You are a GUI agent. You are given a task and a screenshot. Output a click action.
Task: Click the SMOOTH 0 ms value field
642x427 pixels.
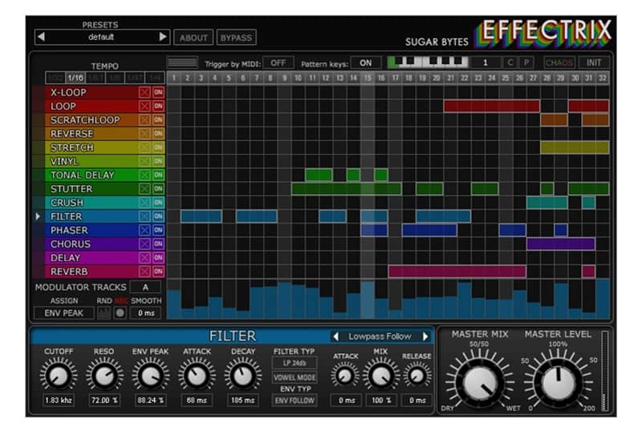click(146, 313)
